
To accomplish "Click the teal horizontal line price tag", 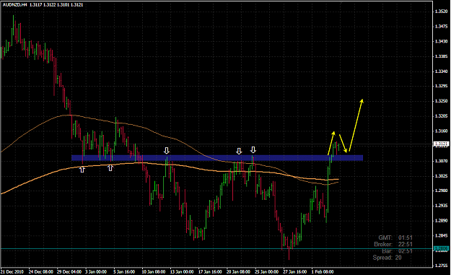I will point(441,248).
